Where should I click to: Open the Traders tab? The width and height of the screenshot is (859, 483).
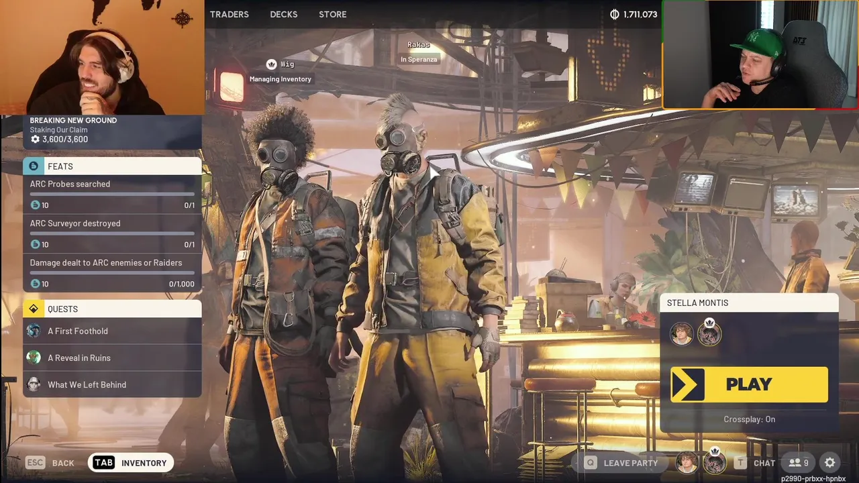click(229, 14)
